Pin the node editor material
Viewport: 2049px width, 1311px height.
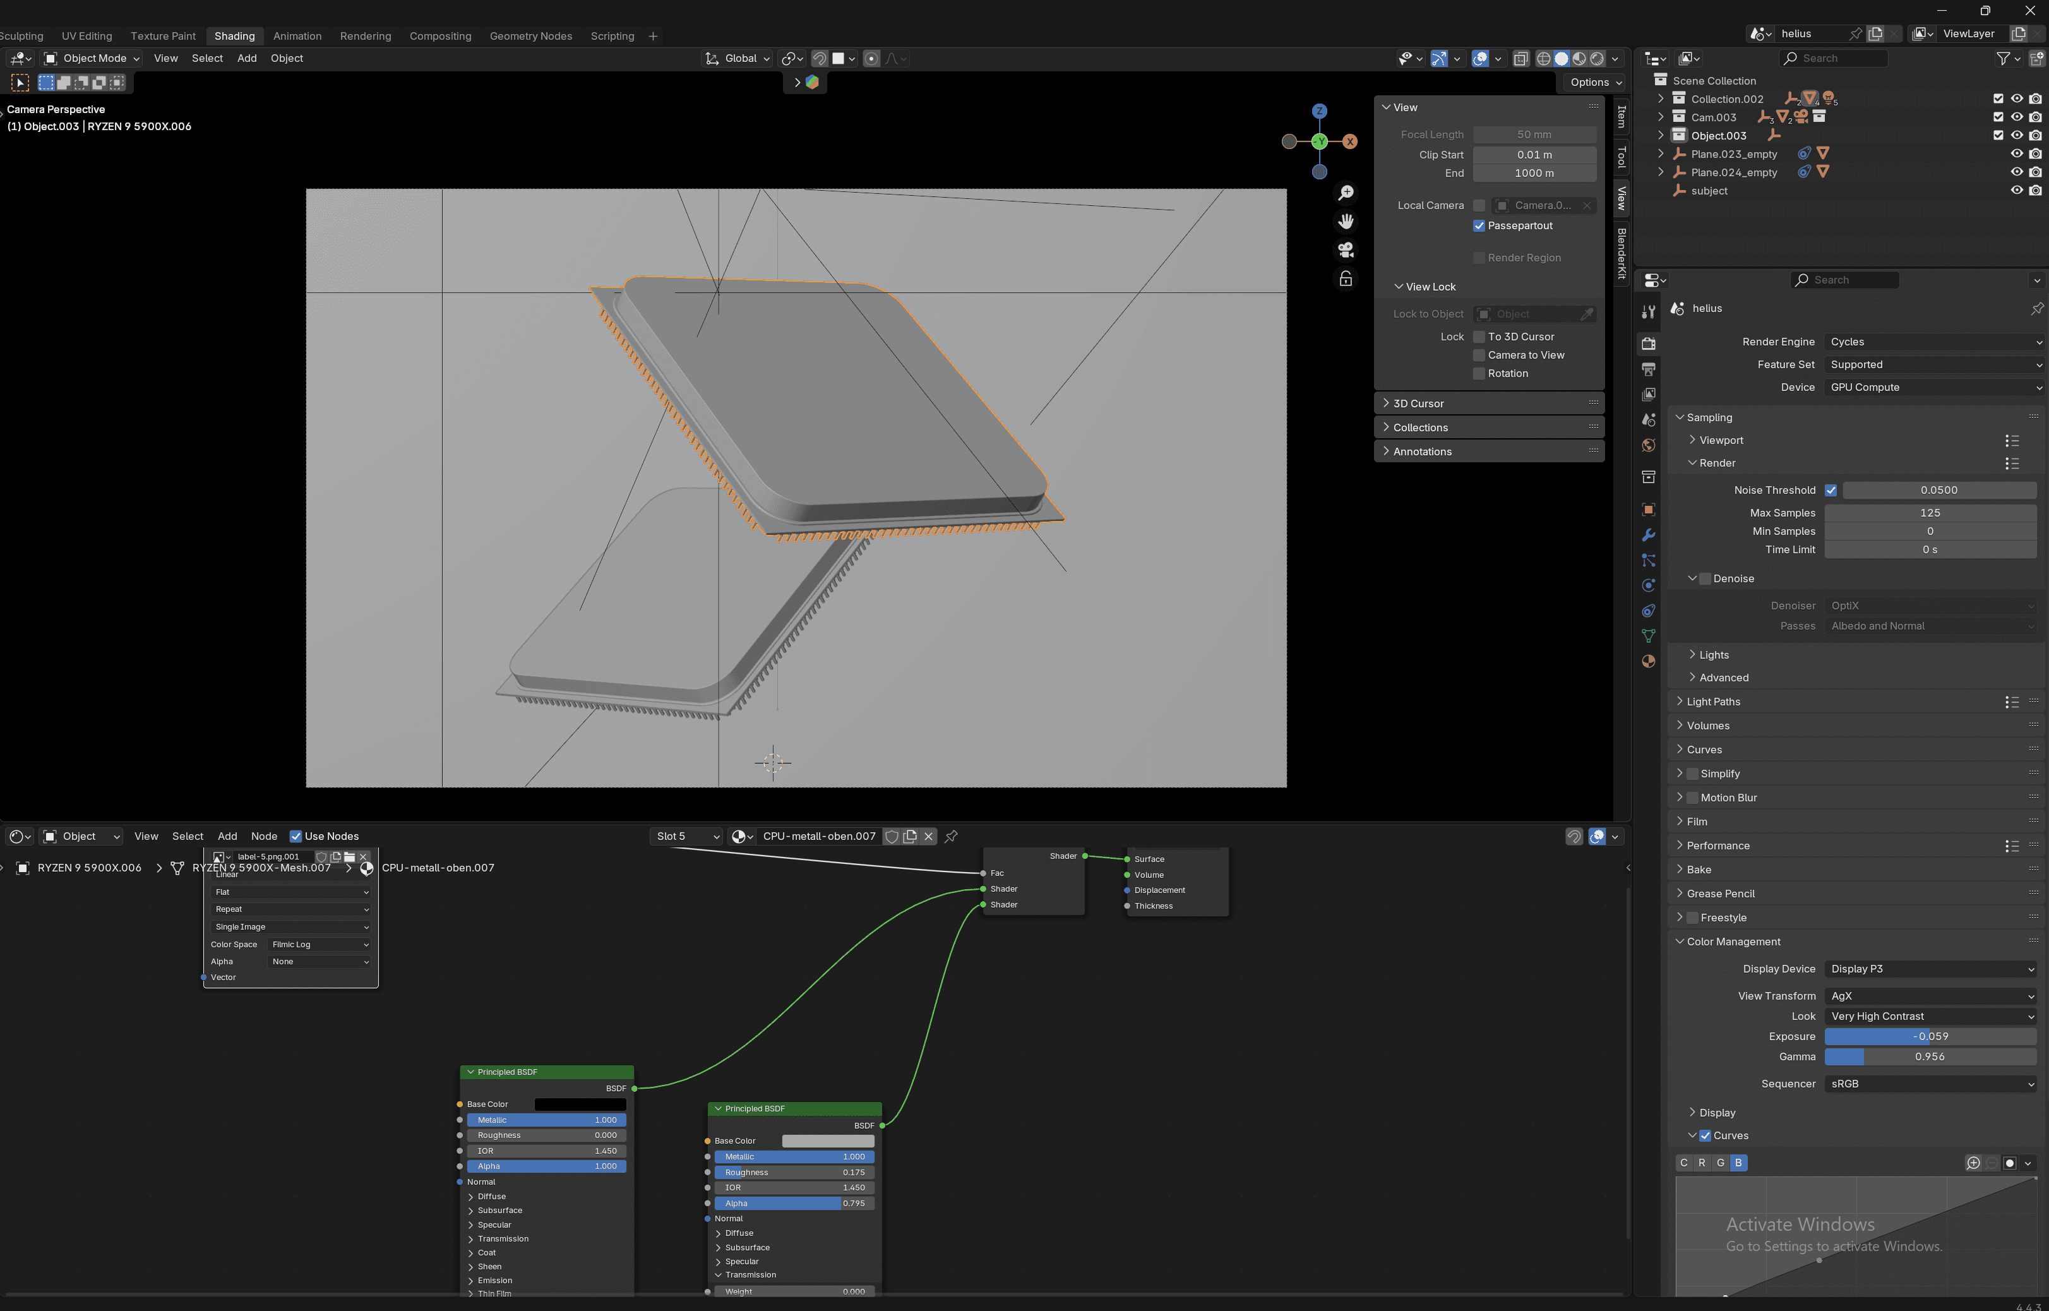[x=952, y=836]
